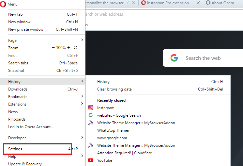The image size is (243, 166).
Task: Click the Google logo in search box
Action: coord(174,58)
